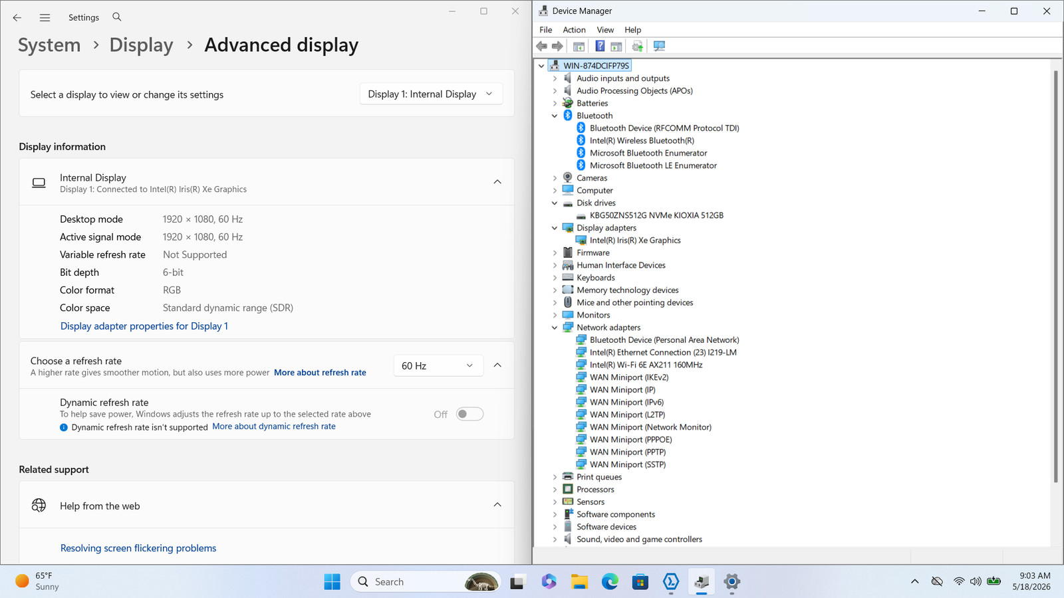Expand Audio inputs and outputs node
1064x598 pixels.
[555, 78]
